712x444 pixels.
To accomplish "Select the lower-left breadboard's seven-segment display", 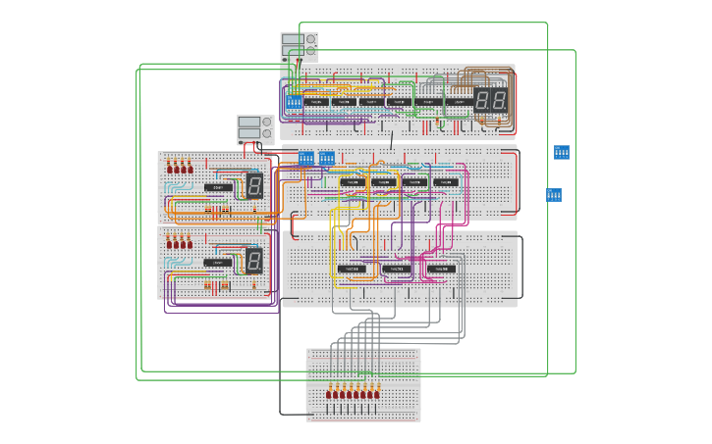I will pyautogui.click(x=253, y=260).
